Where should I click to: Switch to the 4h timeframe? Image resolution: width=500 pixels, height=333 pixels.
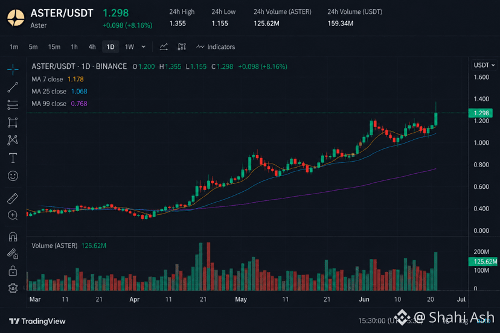pyautogui.click(x=92, y=47)
